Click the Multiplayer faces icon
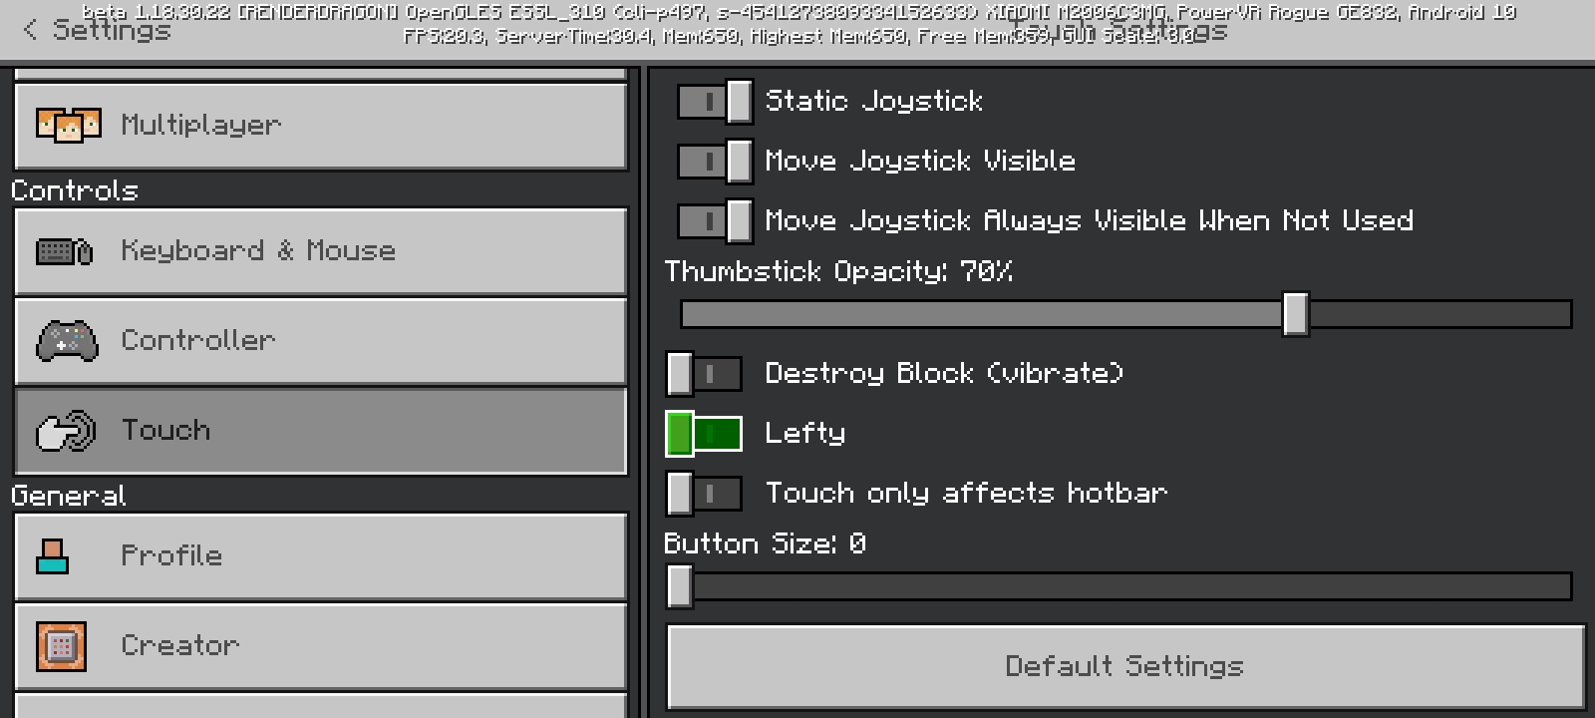 [x=68, y=125]
